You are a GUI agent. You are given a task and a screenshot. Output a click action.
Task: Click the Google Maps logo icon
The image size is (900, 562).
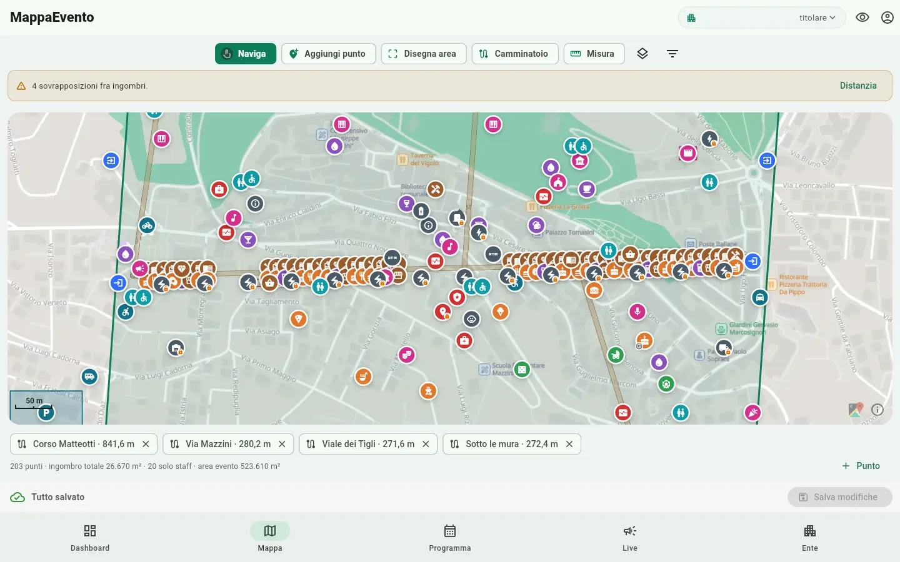pyautogui.click(x=856, y=410)
